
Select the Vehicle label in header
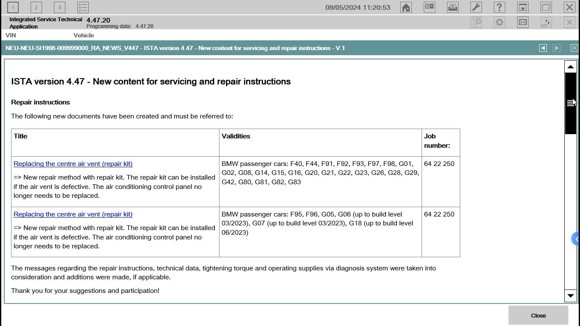tap(84, 35)
